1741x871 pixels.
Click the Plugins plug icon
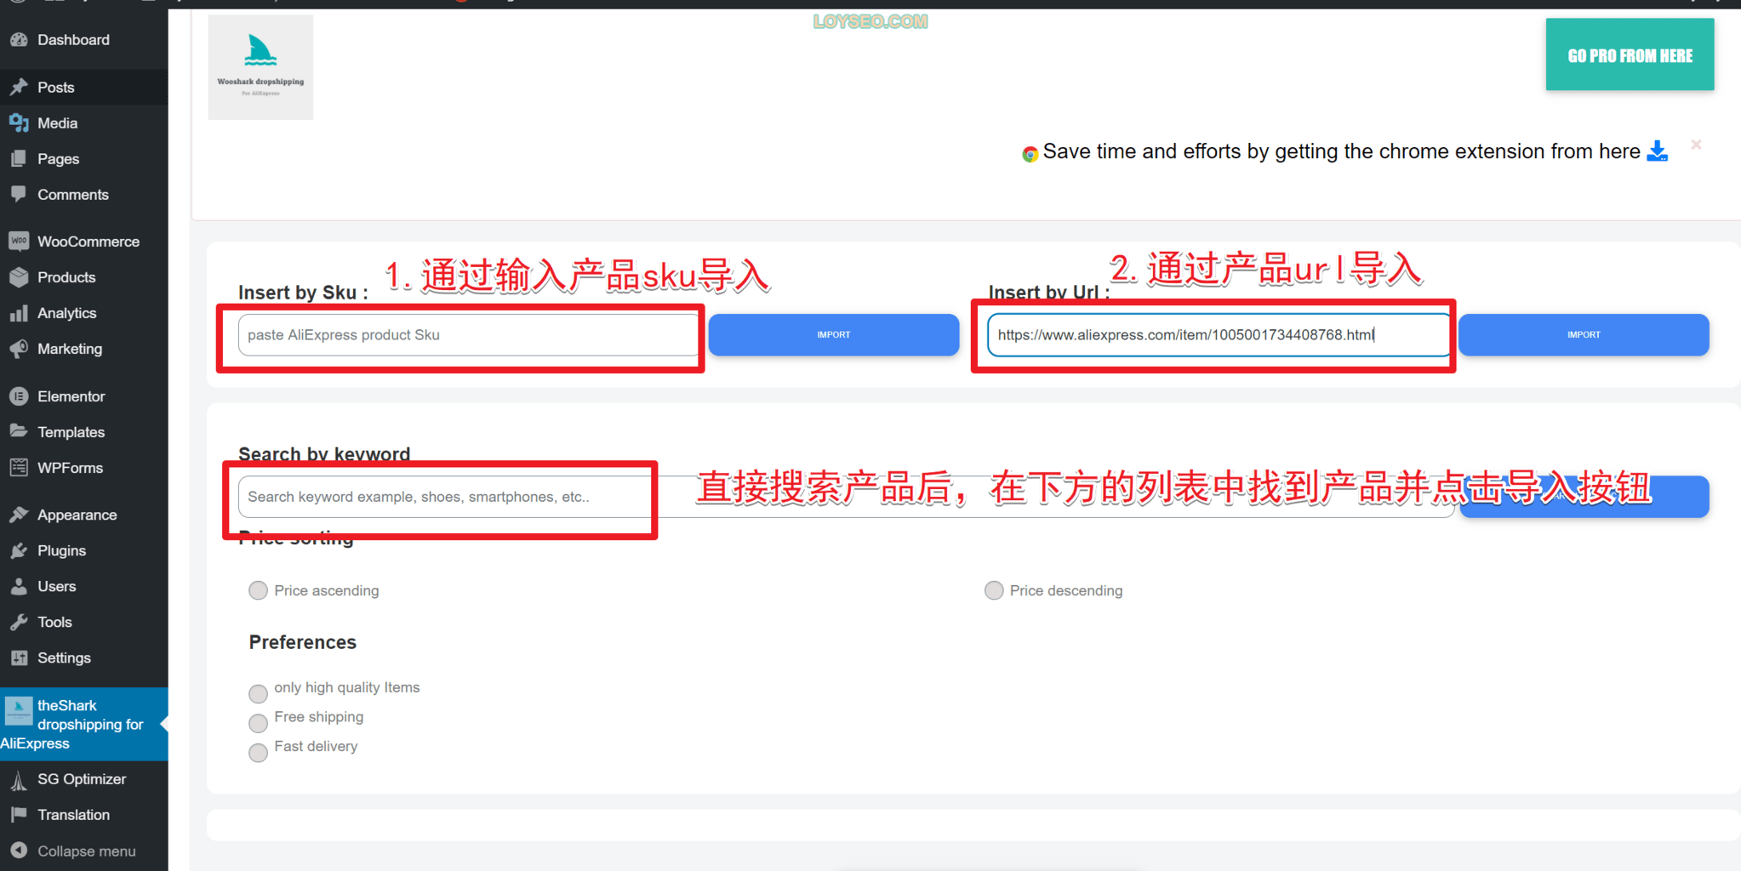pos(19,550)
